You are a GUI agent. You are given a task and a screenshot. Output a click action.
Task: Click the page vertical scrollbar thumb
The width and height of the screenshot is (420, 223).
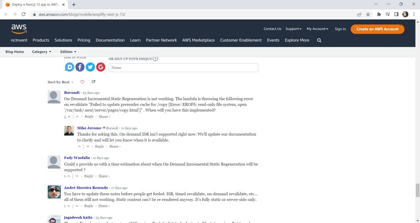pyautogui.click(x=417, y=190)
